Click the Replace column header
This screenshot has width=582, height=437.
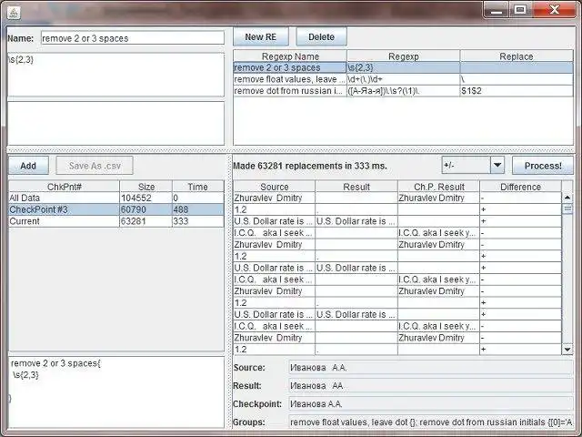click(517, 56)
